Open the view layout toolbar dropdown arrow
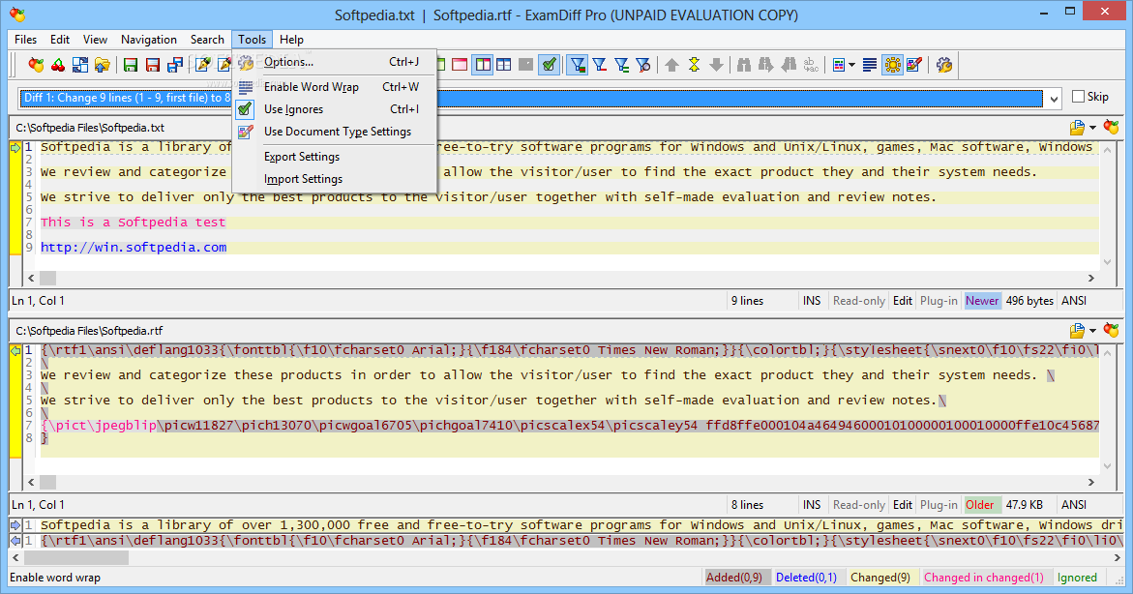 pyautogui.click(x=851, y=65)
